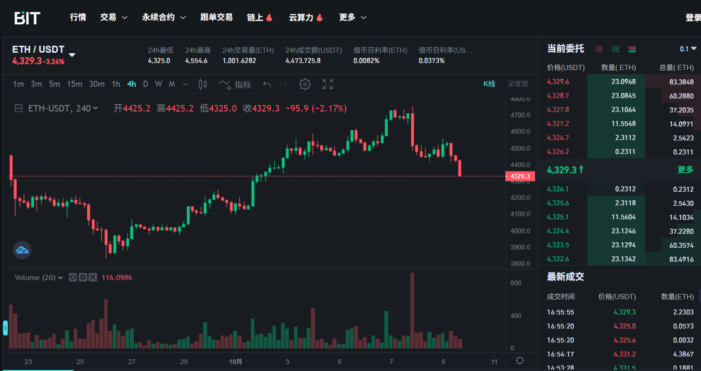
Task: Click 更多 link in order book
Action: (685, 170)
